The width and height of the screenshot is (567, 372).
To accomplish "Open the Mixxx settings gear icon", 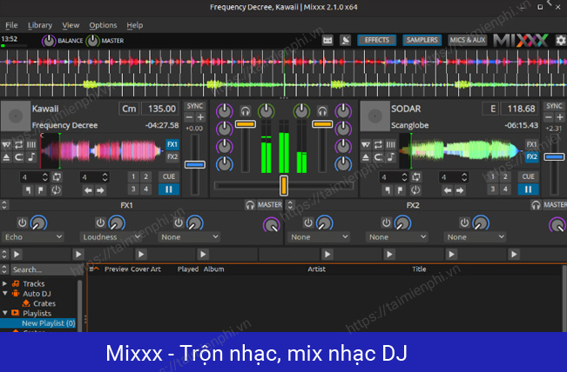I will (x=561, y=40).
